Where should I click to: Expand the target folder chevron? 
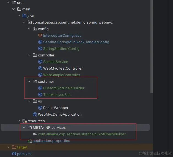pyautogui.click(x=8, y=147)
